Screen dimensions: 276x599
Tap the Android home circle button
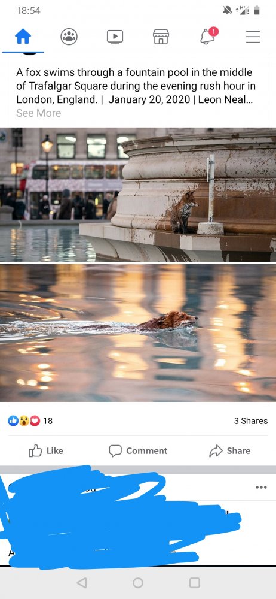[x=138, y=583]
